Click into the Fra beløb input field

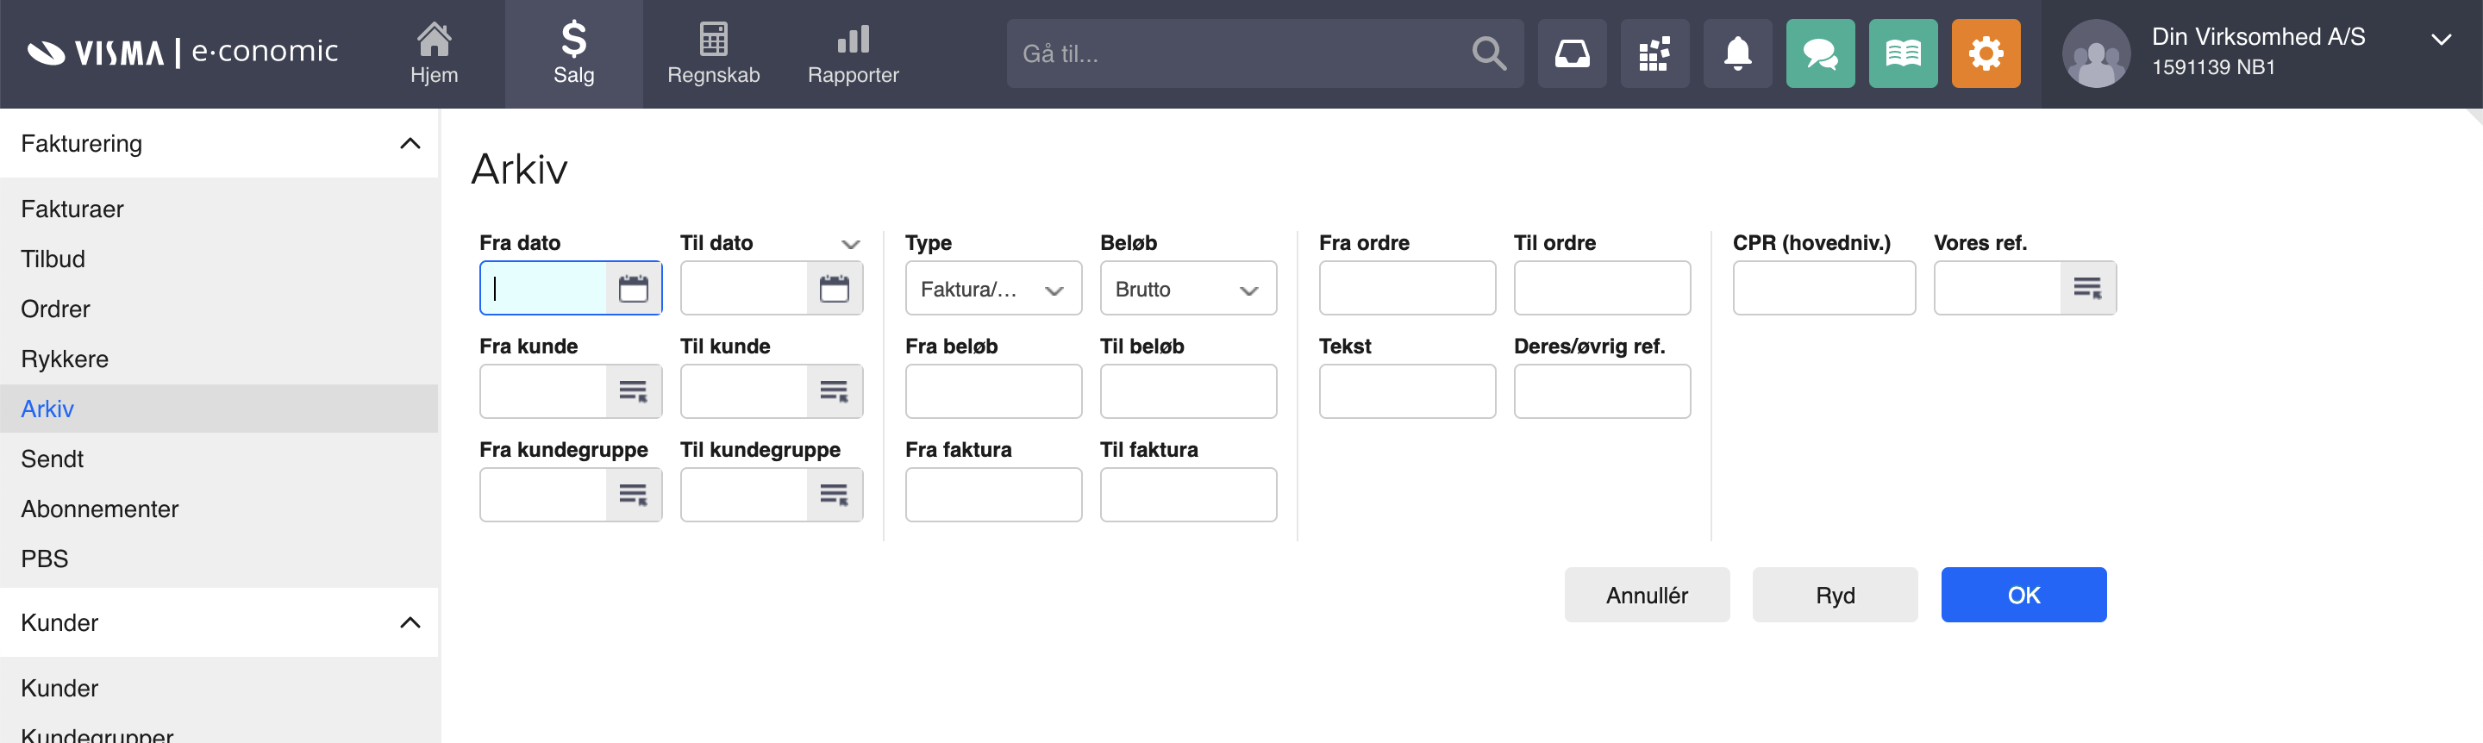pos(993,391)
